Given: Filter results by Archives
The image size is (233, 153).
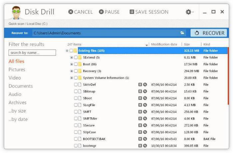Looking at the screenshot, I should pyautogui.click(x=18, y=102).
